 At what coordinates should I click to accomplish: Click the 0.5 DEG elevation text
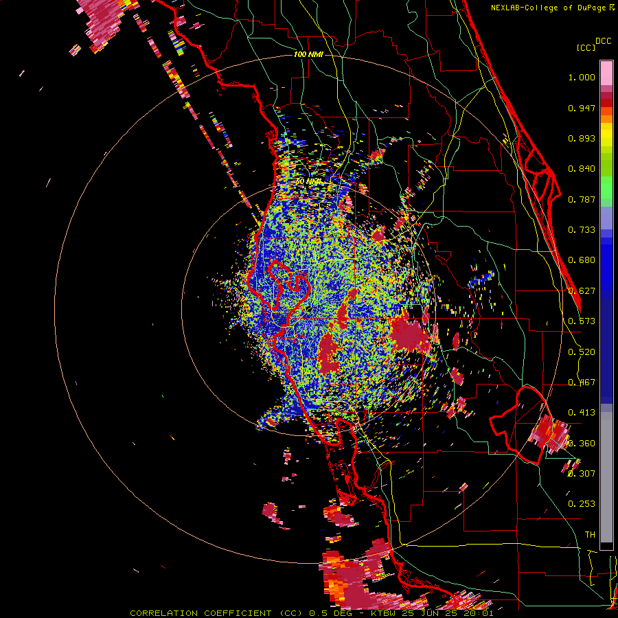tap(330, 613)
